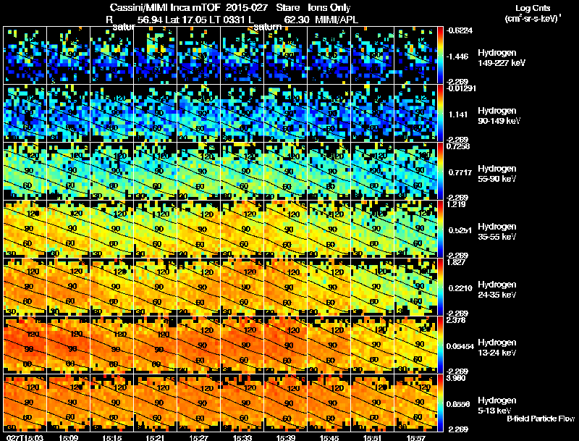Select the 'Hydrogen 24-35 keV' row label
The height and width of the screenshot is (441, 579).
(497, 290)
